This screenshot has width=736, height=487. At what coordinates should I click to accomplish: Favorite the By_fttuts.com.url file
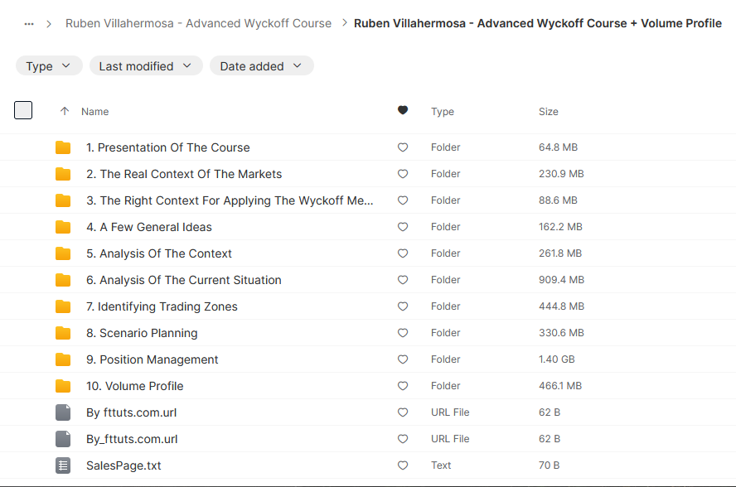(x=403, y=439)
